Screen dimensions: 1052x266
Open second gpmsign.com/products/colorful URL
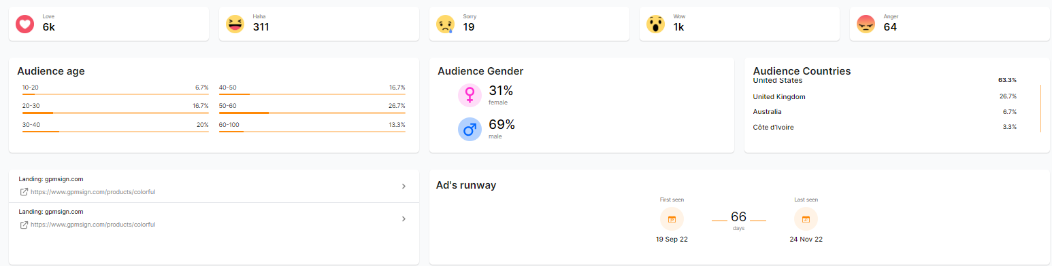pyautogui.click(x=93, y=225)
